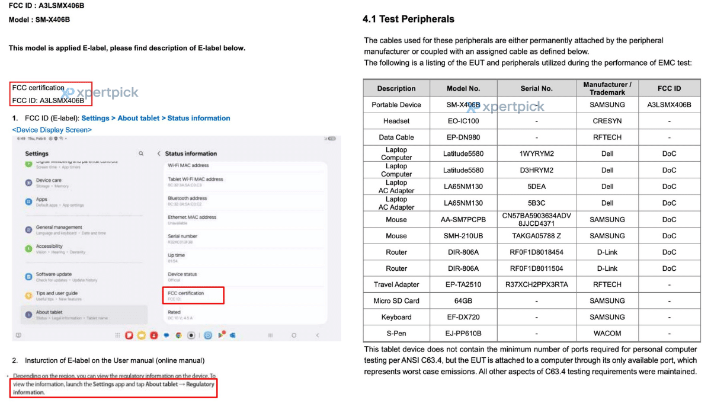
Task: Click the Settings > About tablet > Status information link
Action: (156, 118)
